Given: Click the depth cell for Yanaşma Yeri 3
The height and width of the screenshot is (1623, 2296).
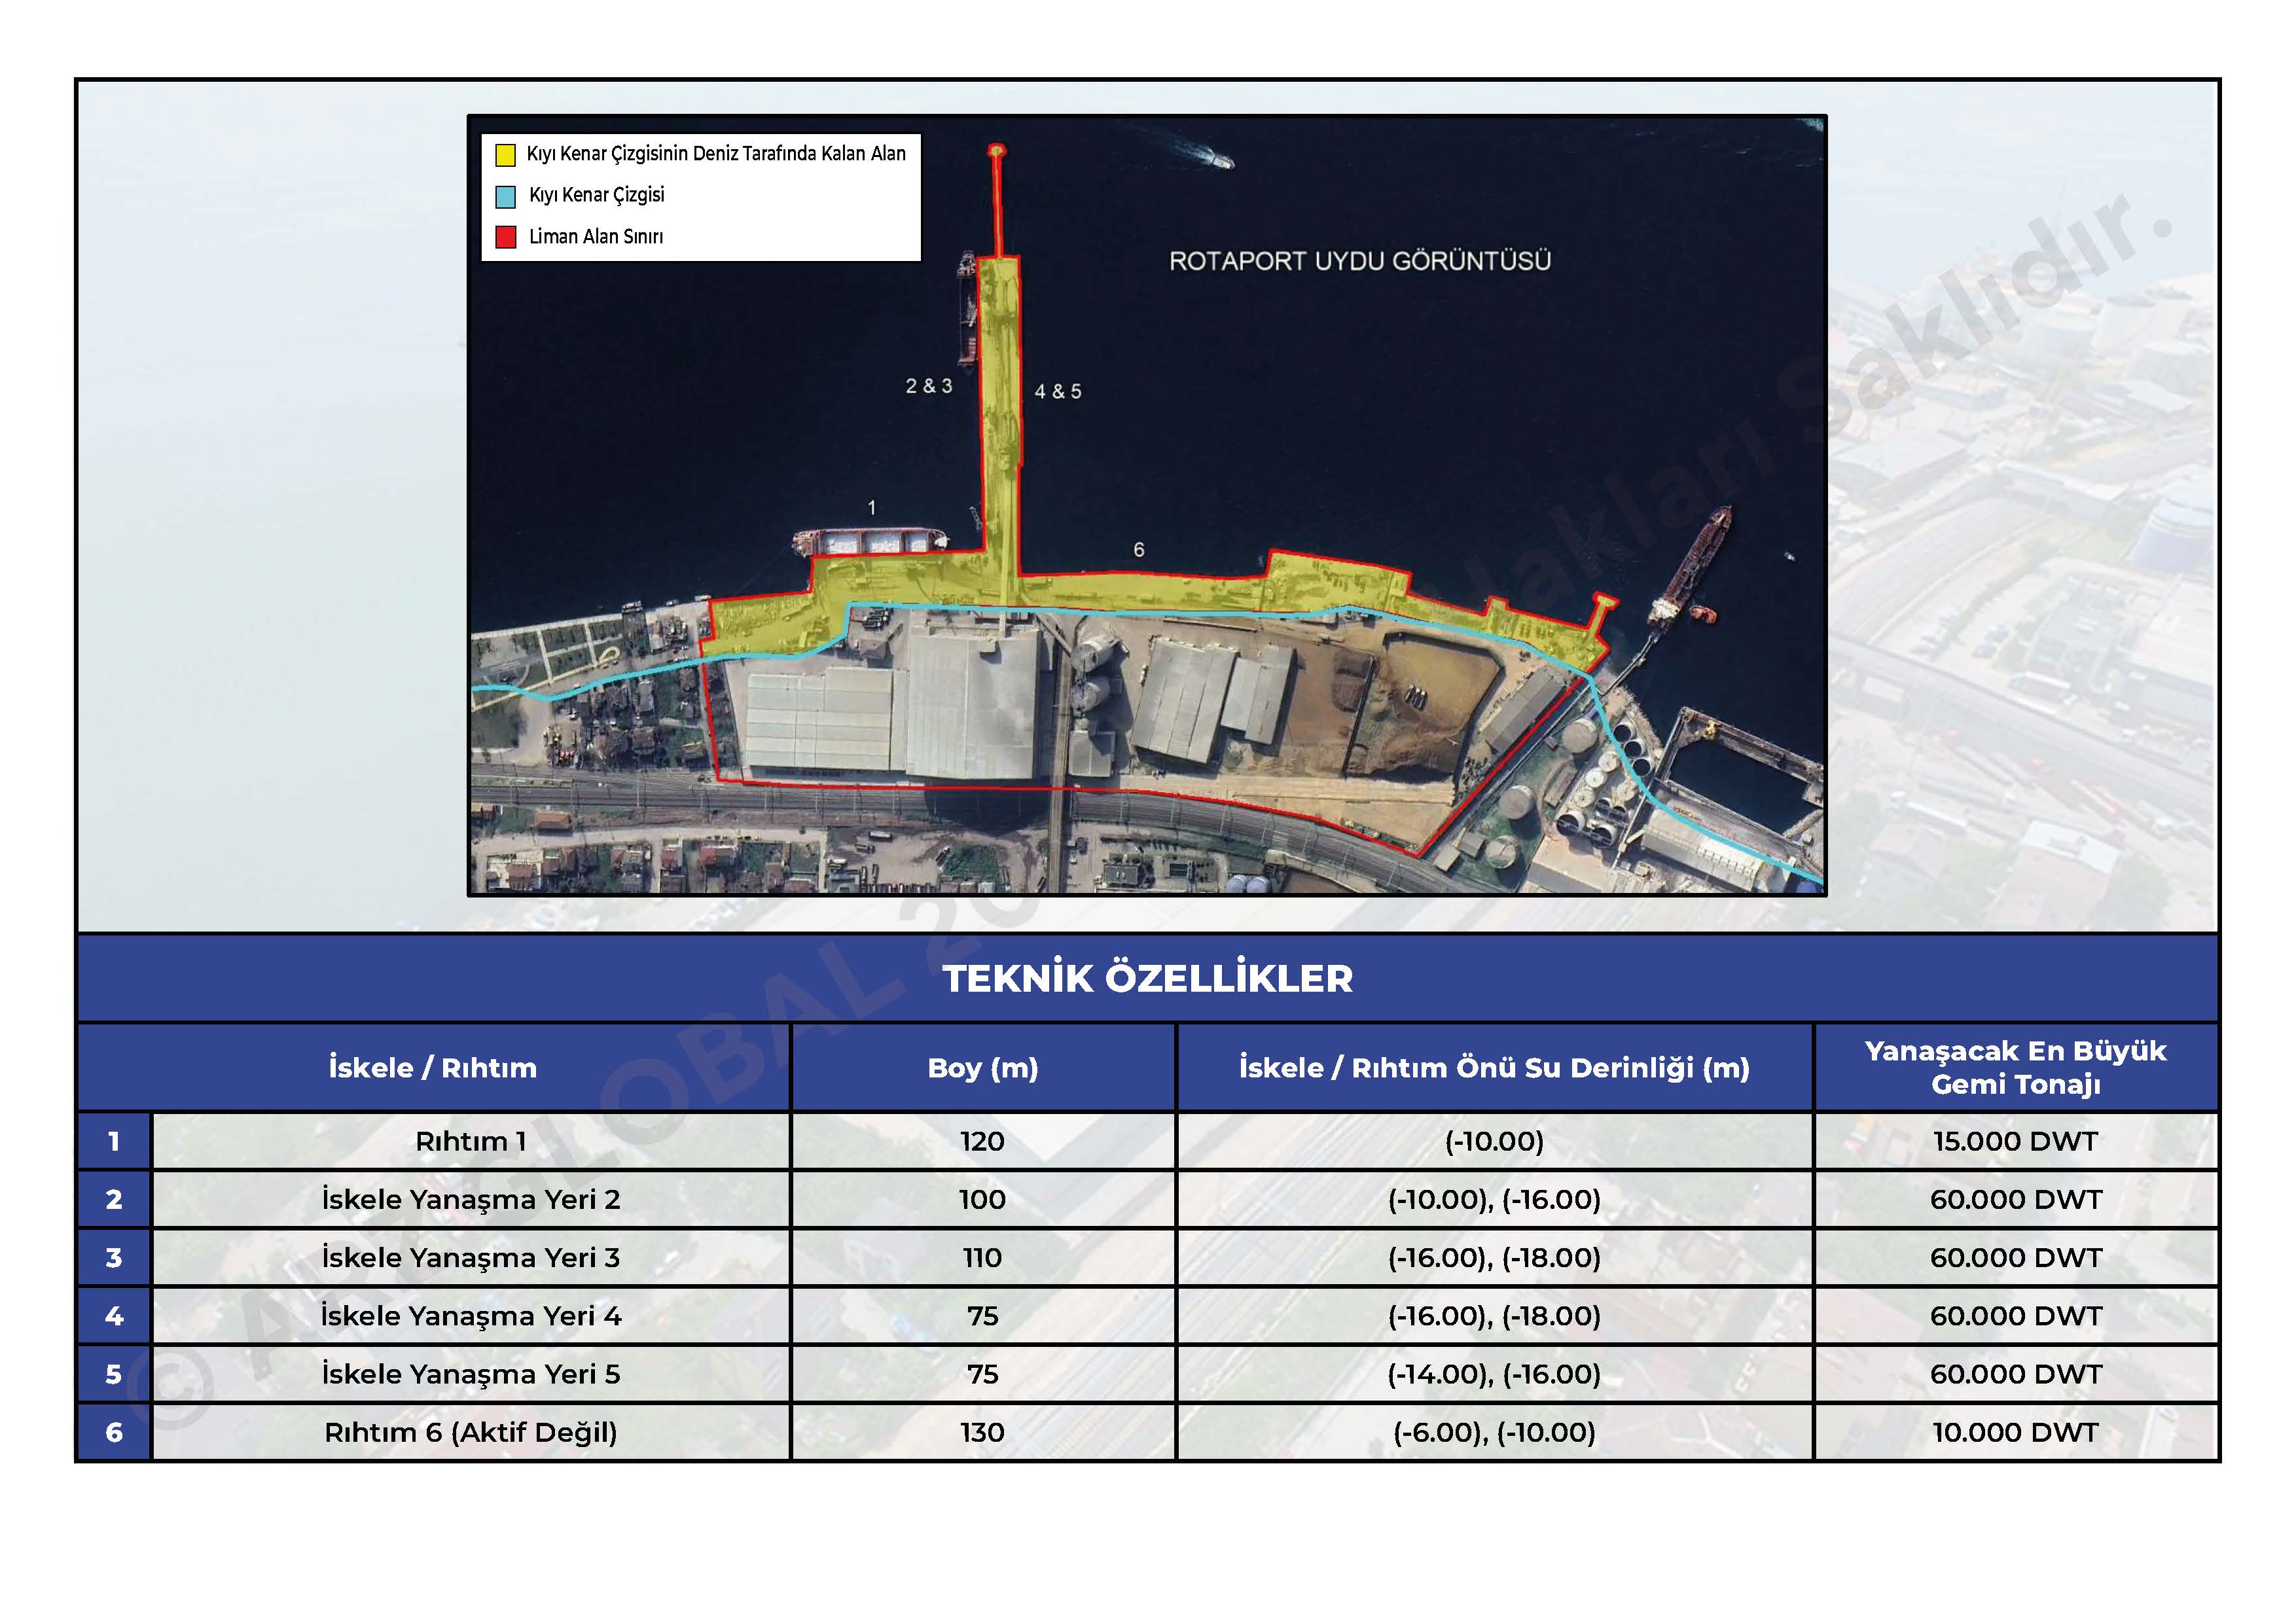Looking at the screenshot, I should coord(1495,1257).
